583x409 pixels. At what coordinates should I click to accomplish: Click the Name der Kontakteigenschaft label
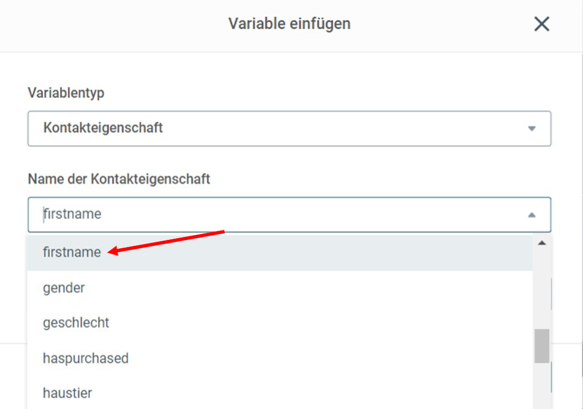tap(119, 179)
